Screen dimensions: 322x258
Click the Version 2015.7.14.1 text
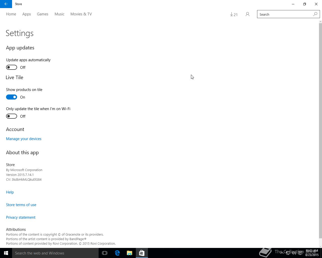click(x=20, y=175)
